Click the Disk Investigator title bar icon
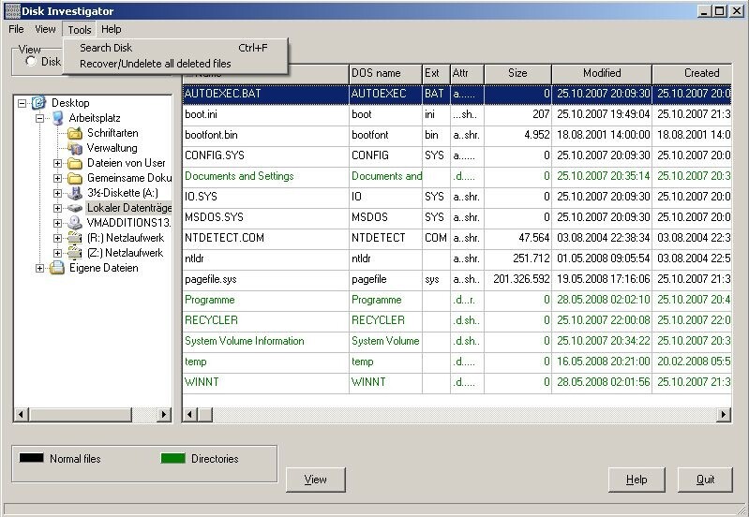The image size is (749, 517). click(12, 10)
